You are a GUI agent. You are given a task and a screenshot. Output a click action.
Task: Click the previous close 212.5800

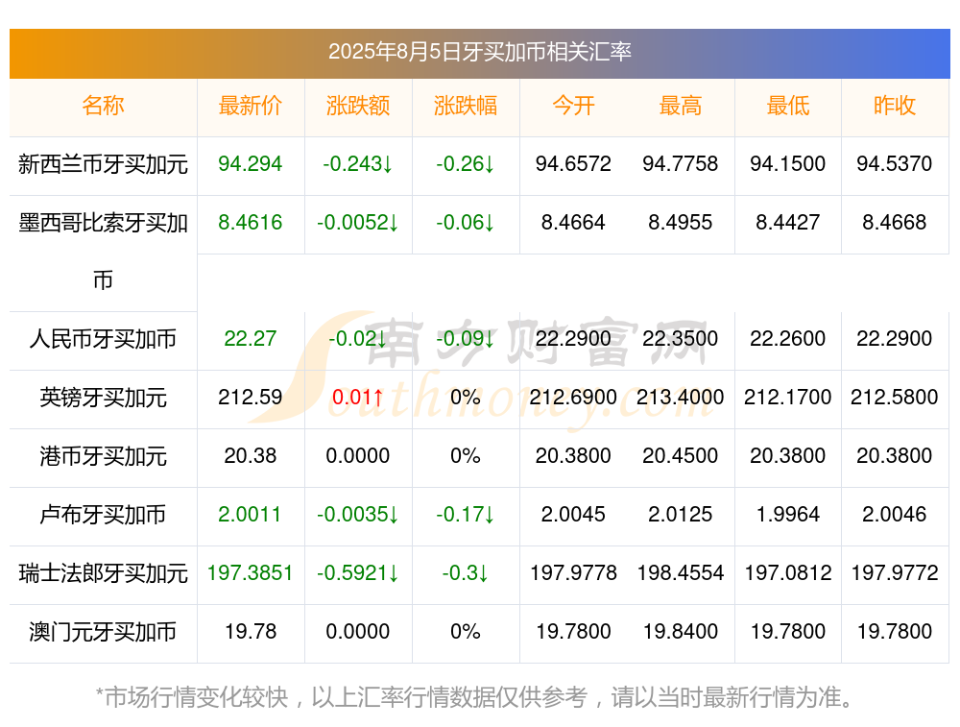point(895,398)
